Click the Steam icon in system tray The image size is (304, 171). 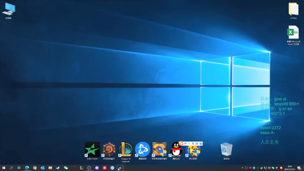pyautogui.click(x=261, y=168)
